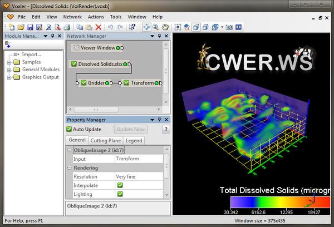Image resolution: width=334 pixels, height=227 pixels.
Task: Click the context Help pointer icon
Action: click(132, 27)
